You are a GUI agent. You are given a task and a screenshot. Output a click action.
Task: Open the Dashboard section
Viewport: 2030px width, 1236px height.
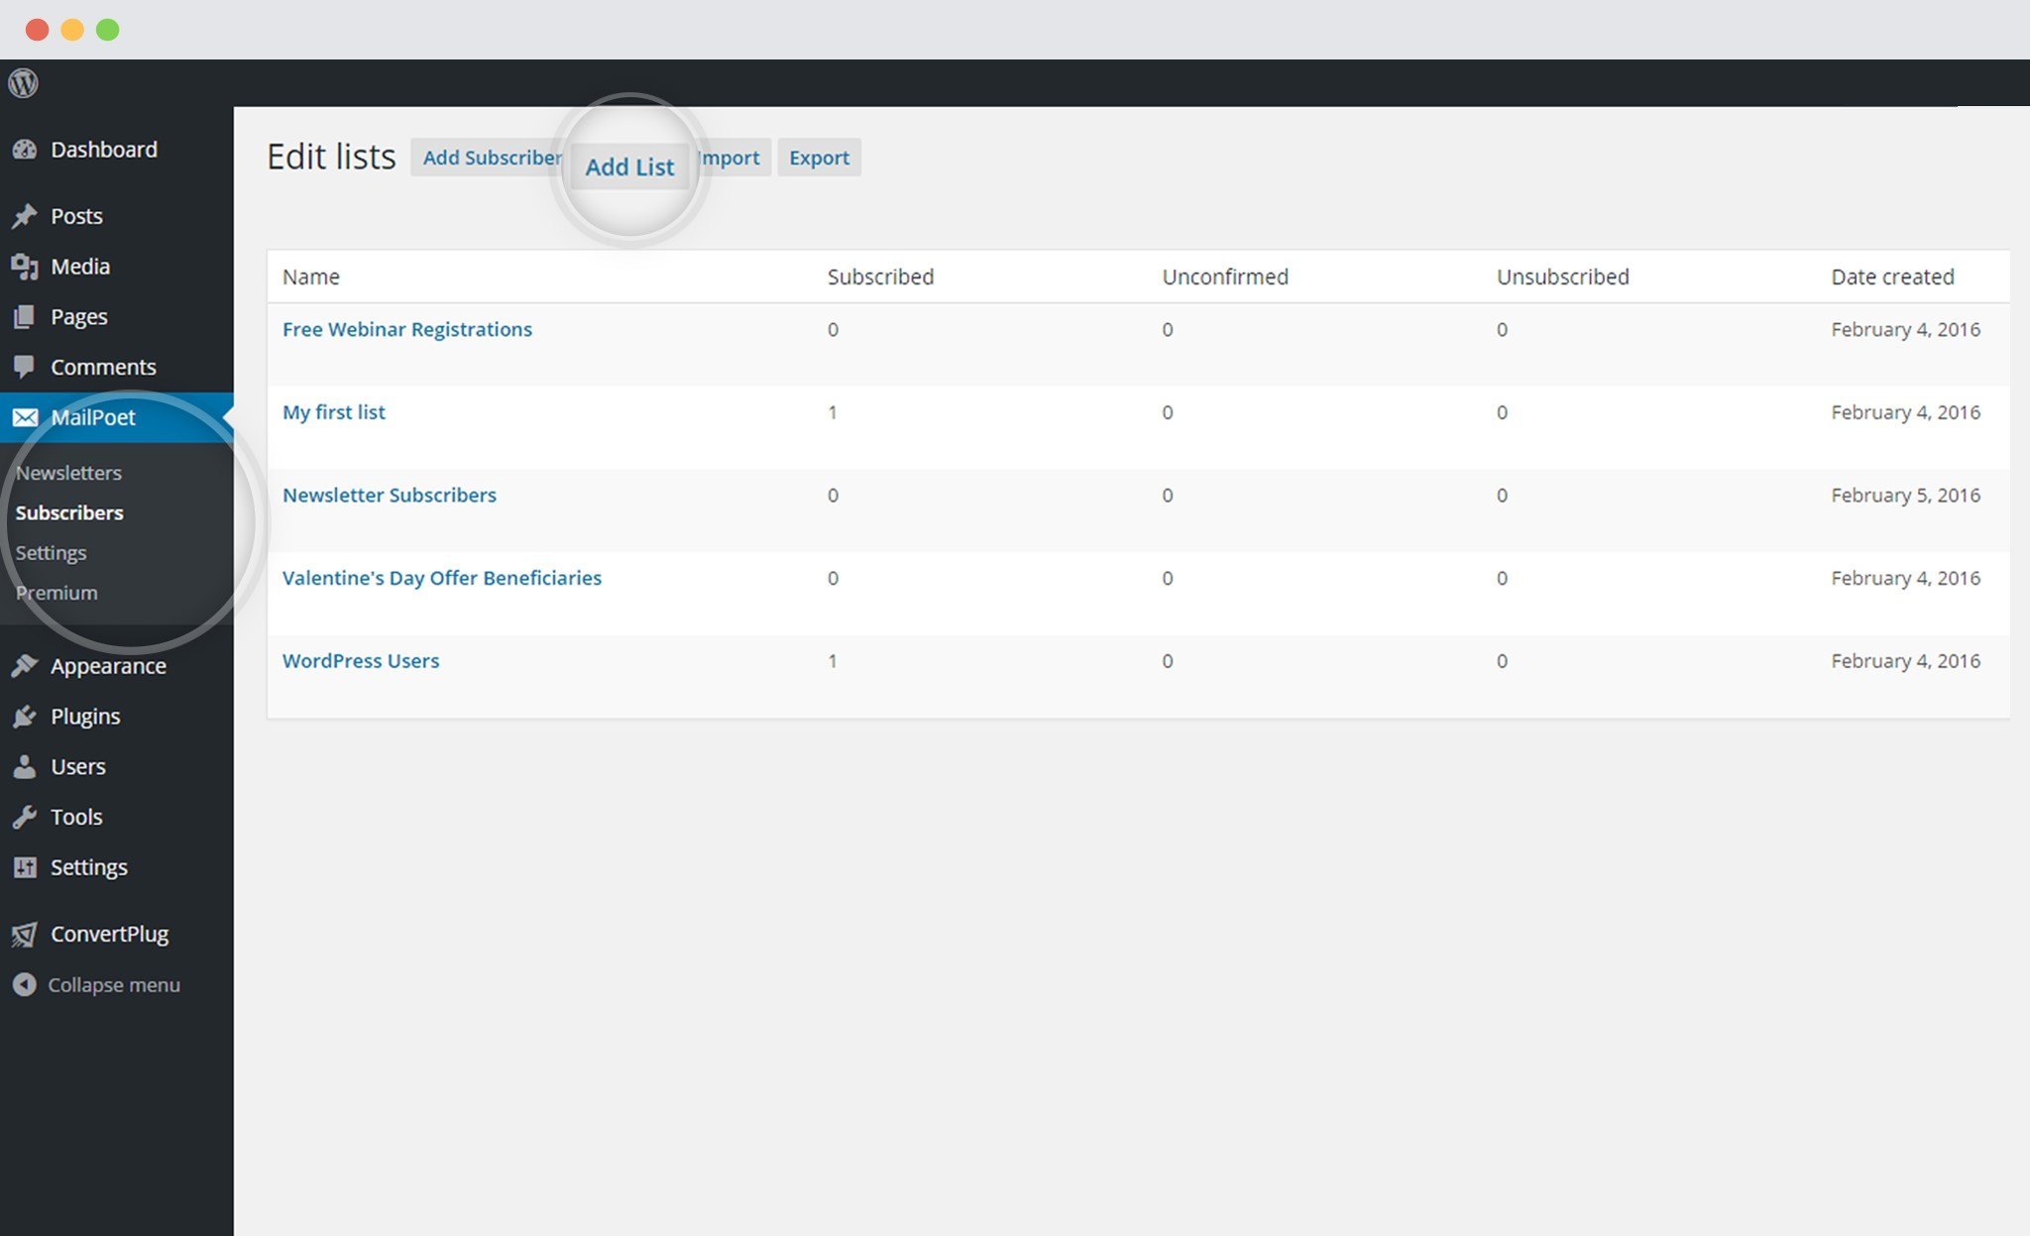tap(101, 148)
